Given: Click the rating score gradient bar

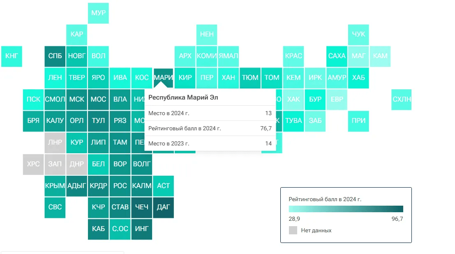Looking at the screenshot, I should 346,209.
